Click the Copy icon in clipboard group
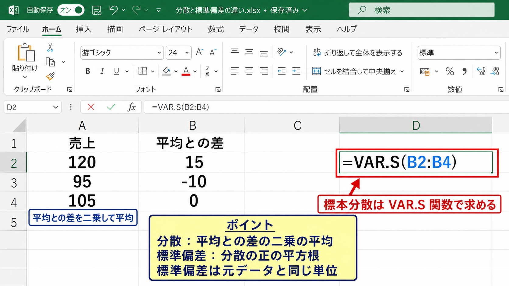509x286 pixels. click(x=50, y=62)
